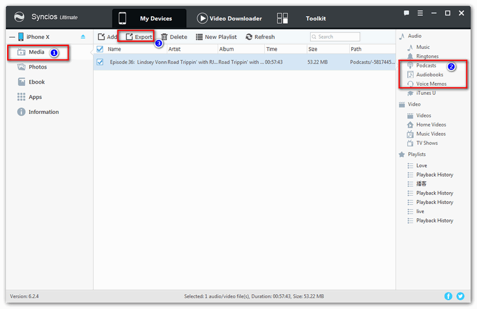Focus the Search field

[335, 37]
